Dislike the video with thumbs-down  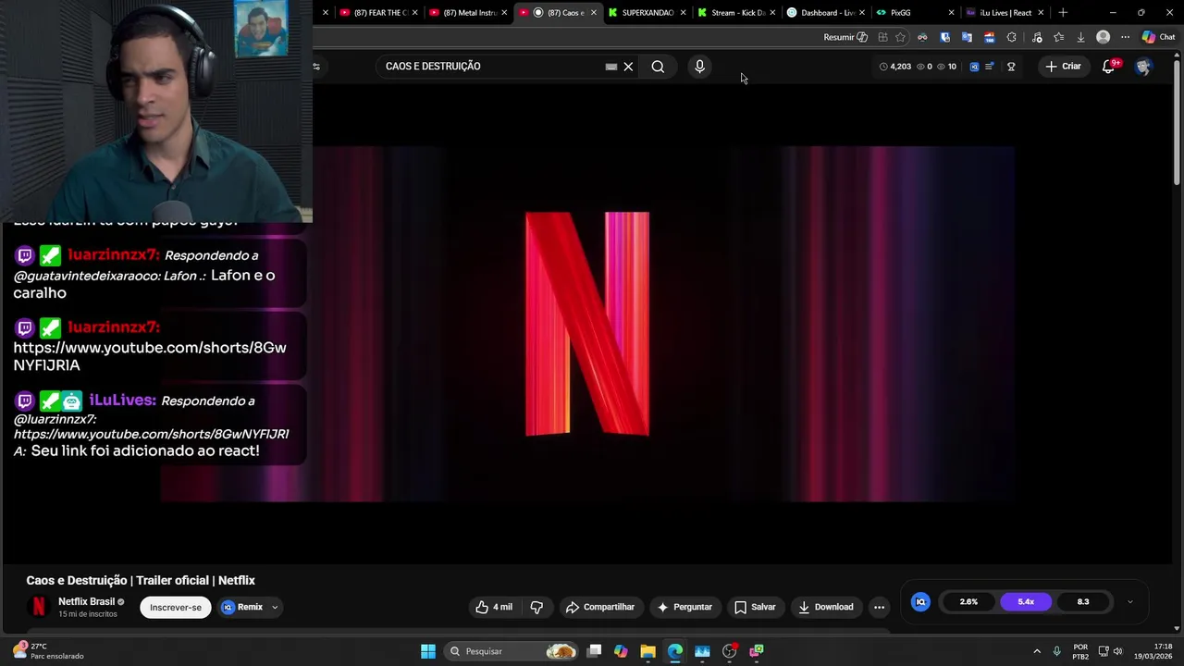[x=536, y=607]
